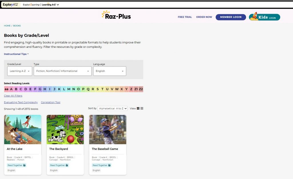Select reading level R
This screenshot has height=179, width=293.
93,89
